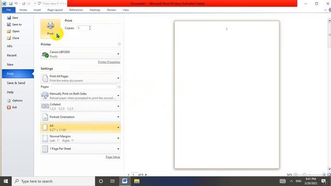
Task: Select Print in the backstage sidebar
Action: coord(18,74)
